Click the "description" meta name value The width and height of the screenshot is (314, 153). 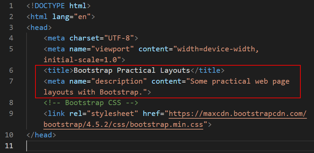point(122,81)
